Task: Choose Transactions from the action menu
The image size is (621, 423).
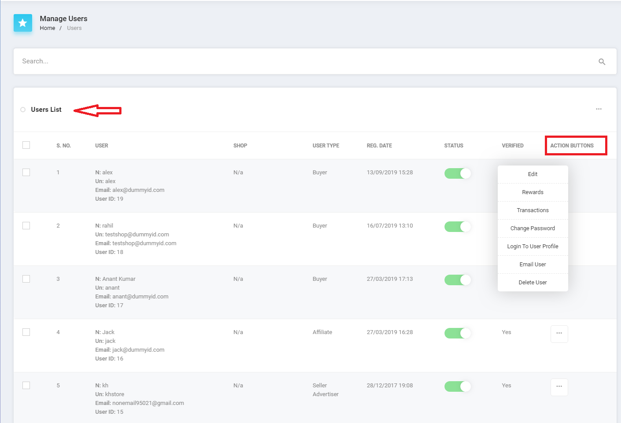Action: coord(533,210)
